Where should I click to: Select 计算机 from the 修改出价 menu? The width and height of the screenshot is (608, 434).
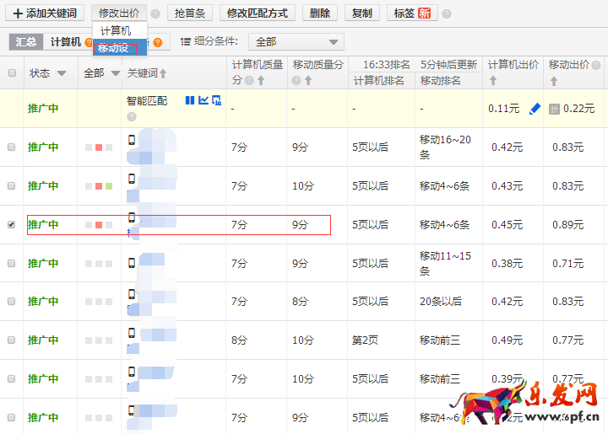(x=116, y=30)
